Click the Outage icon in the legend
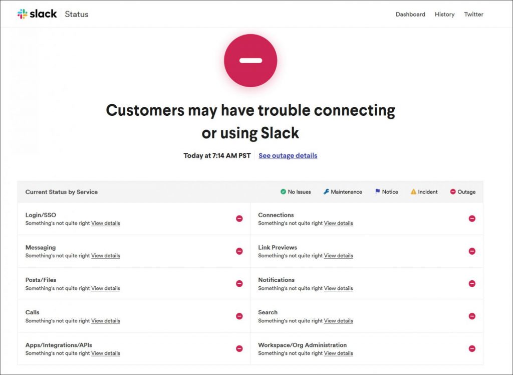This screenshot has height=375, width=513. [452, 192]
